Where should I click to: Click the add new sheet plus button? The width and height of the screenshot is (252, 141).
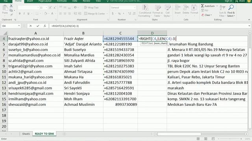click(64, 134)
